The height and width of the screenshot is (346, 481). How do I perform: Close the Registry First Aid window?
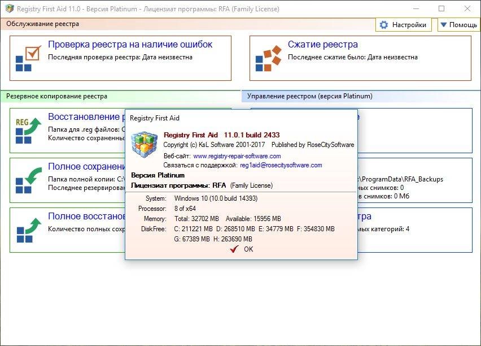click(x=467, y=8)
